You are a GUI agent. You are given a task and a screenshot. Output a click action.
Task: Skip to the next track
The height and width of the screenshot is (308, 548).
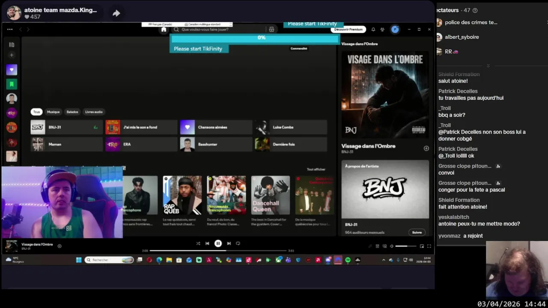tap(229, 243)
